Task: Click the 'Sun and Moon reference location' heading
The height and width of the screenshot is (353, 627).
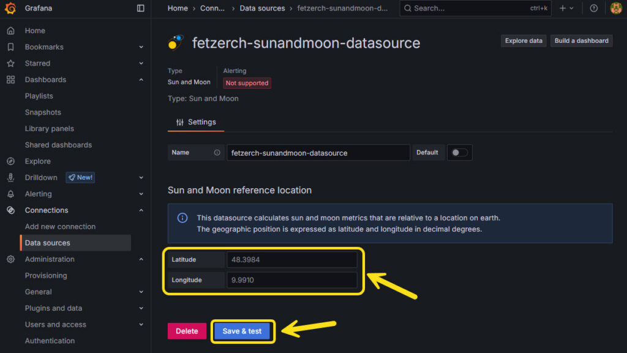Action: click(x=239, y=190)
